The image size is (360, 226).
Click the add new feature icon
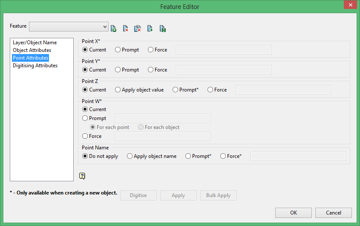click(113, 29)
